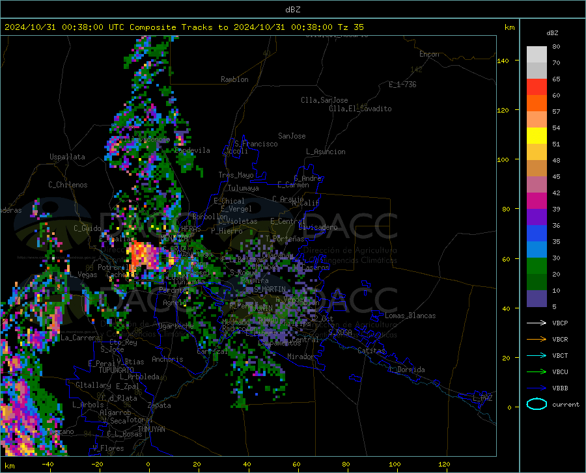The width and height of the screenshot is (586, 473).
Task: Click the 'Capdevila' map label
Action: click(192, 150)
